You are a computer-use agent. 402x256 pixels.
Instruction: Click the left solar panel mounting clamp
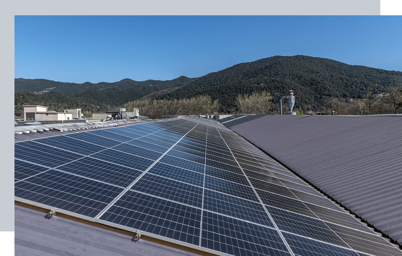tap(52, 213)
